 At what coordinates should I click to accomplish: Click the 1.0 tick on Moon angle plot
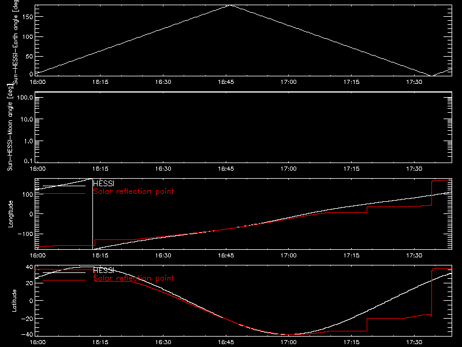(x=28, y=141)
